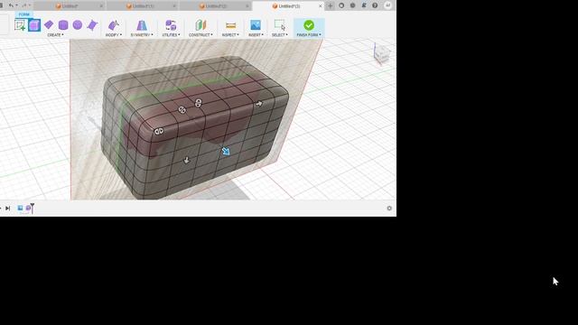Select the FORM ribbon tab
578x325 pixels.
pos(24,14)
